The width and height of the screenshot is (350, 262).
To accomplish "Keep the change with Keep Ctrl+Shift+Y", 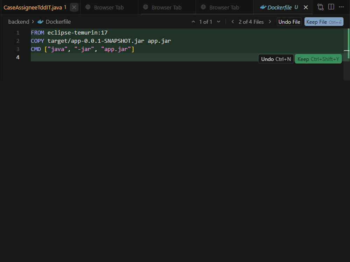I will pos(318,59).
